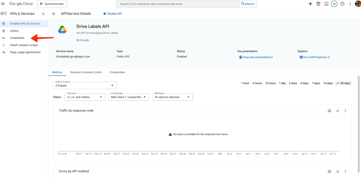Click the OAuth consent screen sidebar icon

click(x=4, y=45)
